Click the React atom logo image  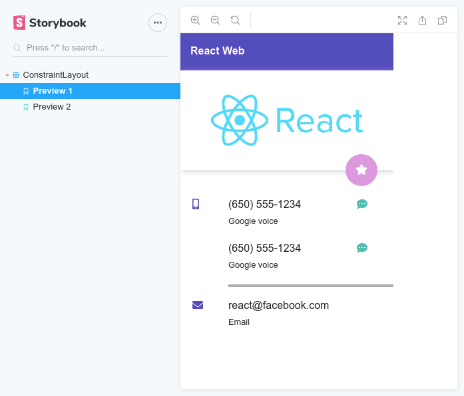tap(240, 120)
